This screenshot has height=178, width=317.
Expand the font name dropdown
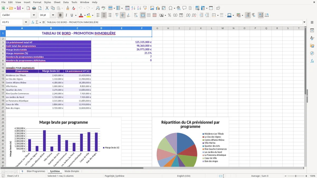click(34, 15)
